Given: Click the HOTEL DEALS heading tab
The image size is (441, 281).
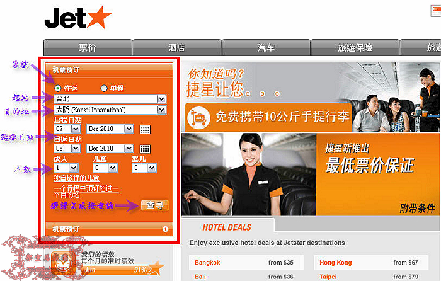Looking at the screenshot, I should coord(227,227).
